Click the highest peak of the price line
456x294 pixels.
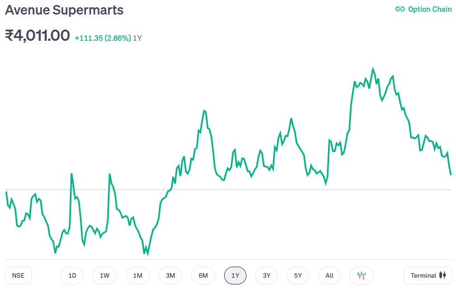click(373, 69)
